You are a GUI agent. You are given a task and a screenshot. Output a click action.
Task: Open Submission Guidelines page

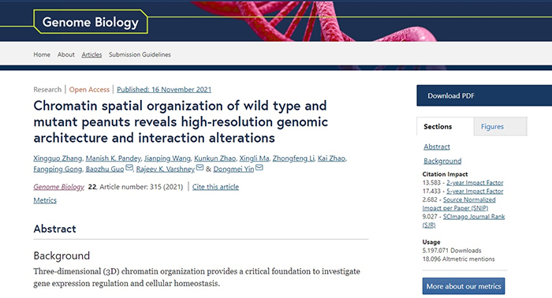[140, 54]
